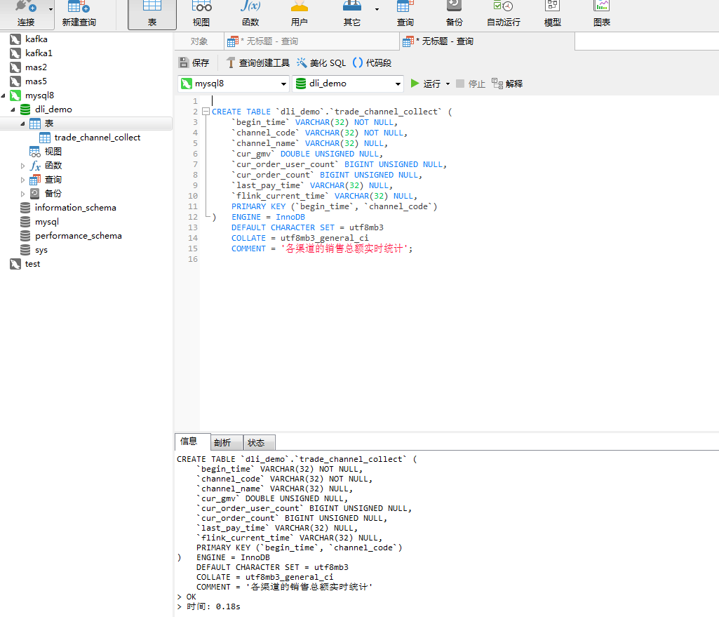Click the kafka1 connection icon
The image size is (719, 617).
coord(15,53)
